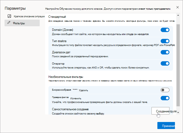Click the Оператор label text
Screen dimensions: 183x133
tap(58, 63)
